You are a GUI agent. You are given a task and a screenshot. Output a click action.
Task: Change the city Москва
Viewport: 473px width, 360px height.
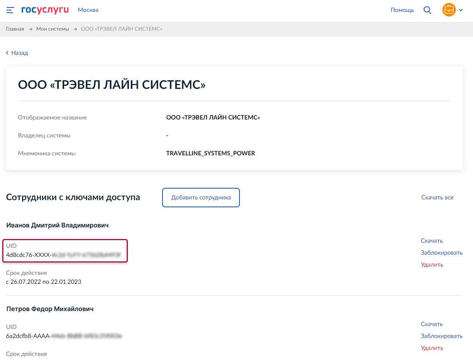88,10
